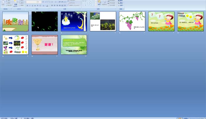
Task: Toggle Underline formatting
Action: pos(32,6)
